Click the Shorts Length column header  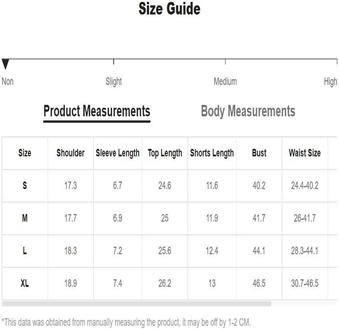pyautogui.click(x=212, y=153)
